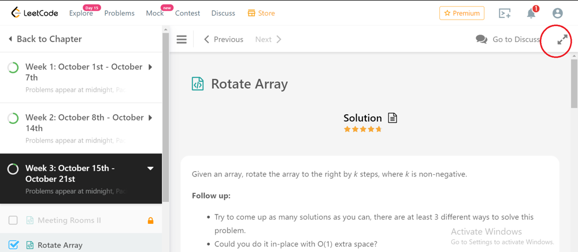578x252 pixels.
Task: Click the solution star rating
Action: click(x=362, y=129)
